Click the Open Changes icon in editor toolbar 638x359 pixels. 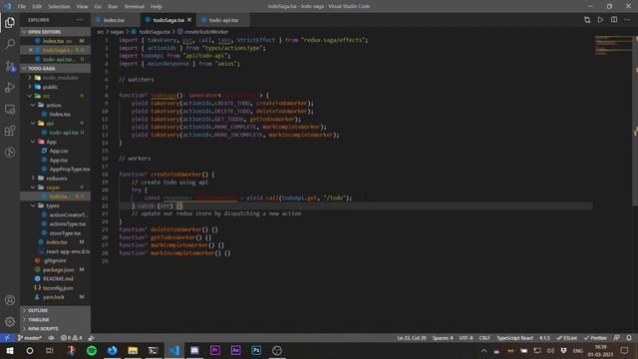pyautogui.click(x=587, y=20)
